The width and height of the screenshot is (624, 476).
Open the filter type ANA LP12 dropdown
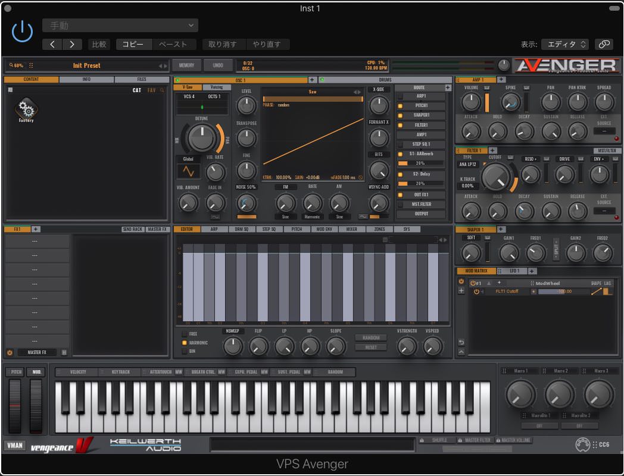tap(467, 164)
